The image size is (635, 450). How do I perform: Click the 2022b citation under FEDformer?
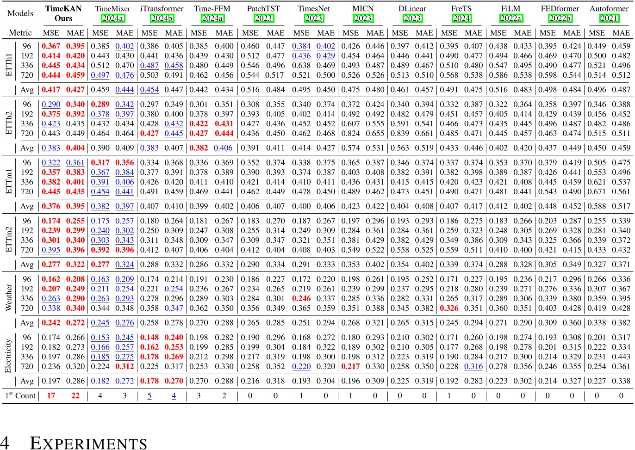[560, 18]
